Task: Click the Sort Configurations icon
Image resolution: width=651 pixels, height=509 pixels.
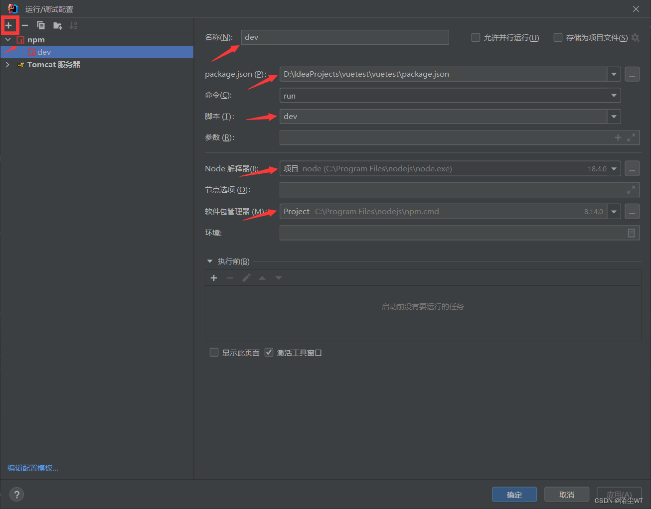Action: [x=73, y=25]
